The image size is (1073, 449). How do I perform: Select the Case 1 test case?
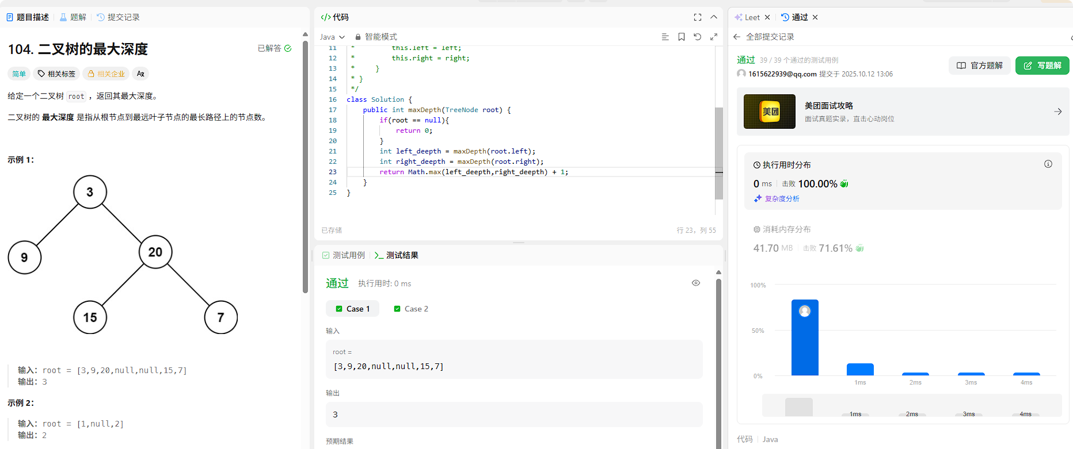pos(353,309)
